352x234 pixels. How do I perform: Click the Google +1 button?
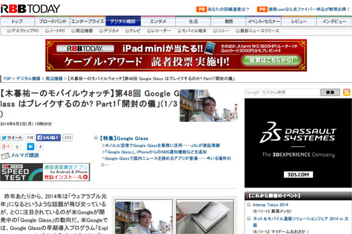coord(6,147)
